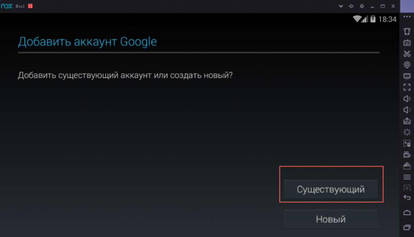414x237 pixels.
Task: Click the Android recent apps icon
Action: (x=407, y=227)
